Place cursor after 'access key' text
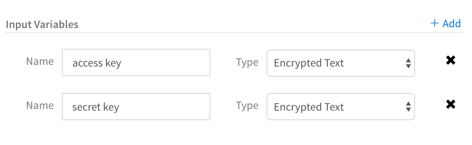472x145 pixels. pyautogui.click(x=122, y=63)
